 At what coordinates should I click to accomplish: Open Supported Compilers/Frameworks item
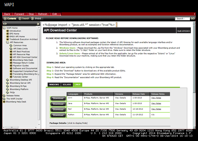[x=25, y=71]
